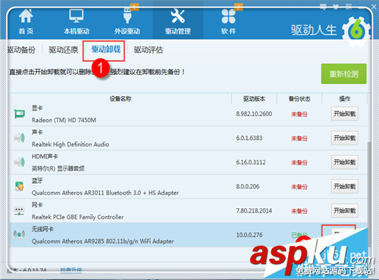Click 未备份 status for 显卡
The width and height of the screenshot is (379, 280).
pyautogui.click(x=299, y=114)
